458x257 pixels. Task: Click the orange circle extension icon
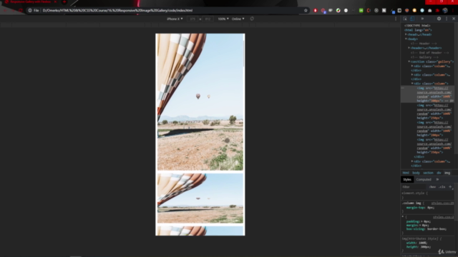point(414,11)
